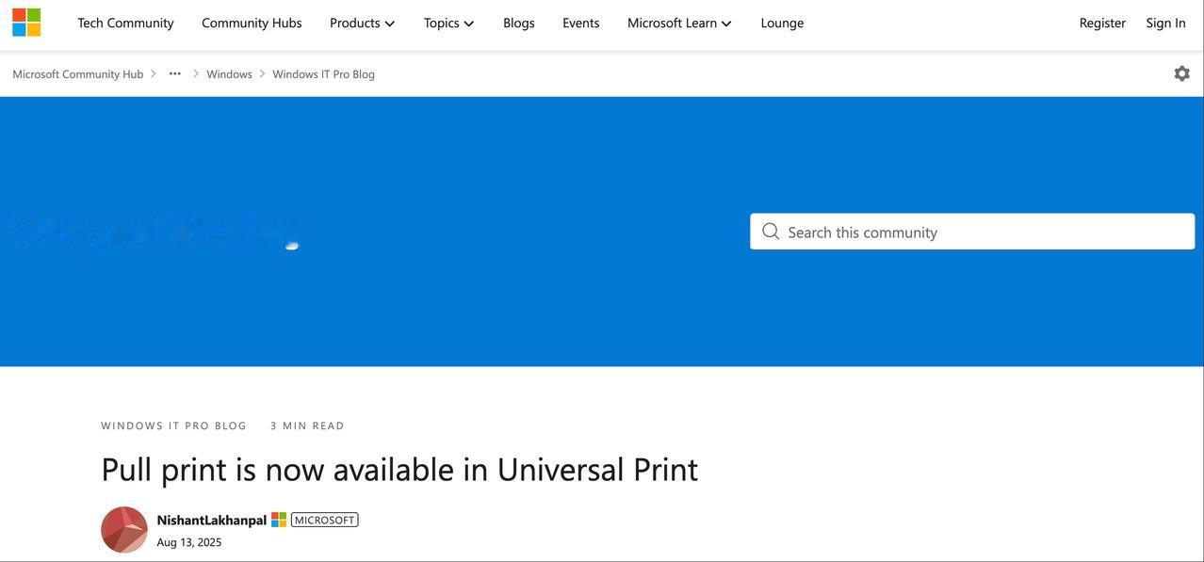Viewport: 1204px width, 562px height.
Task: Focus the Search this community field
Action: [x=972, y=232]
